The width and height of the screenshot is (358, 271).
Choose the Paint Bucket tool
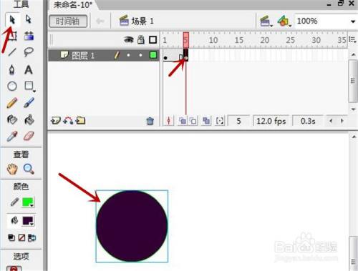click(x=29, y=120)
